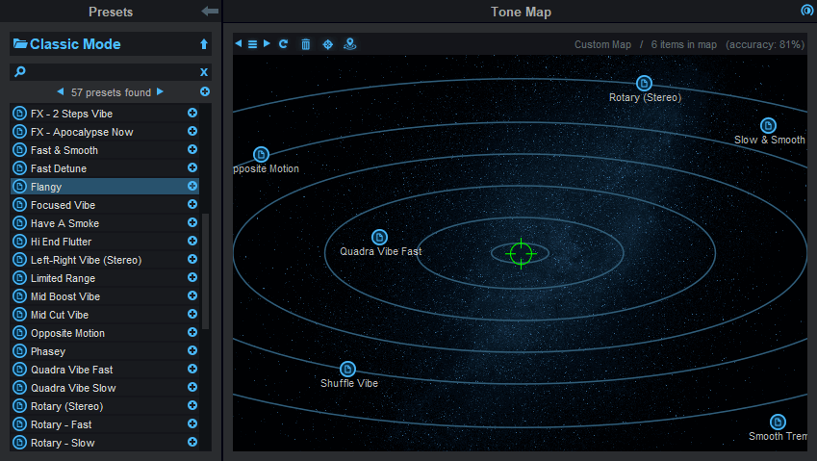Click the preset list scrollbar
The width and height of the screenshot is (817, 461).
pyautogui.click(x=205, y=270)
